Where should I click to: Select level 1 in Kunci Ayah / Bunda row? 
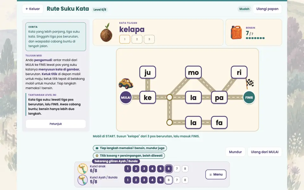128,180
